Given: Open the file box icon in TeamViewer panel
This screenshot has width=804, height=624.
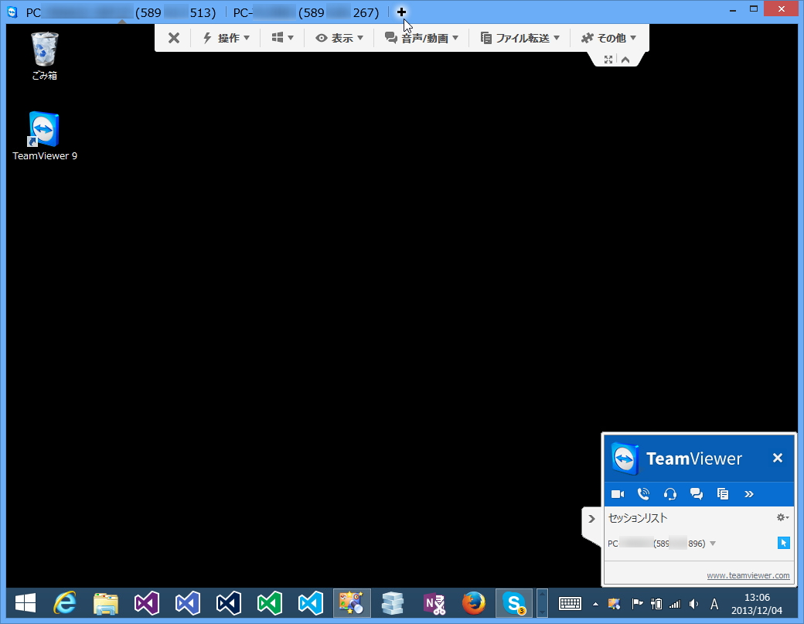Looking at the screenshot, I should pyautogui.click(x=723, y=494).
